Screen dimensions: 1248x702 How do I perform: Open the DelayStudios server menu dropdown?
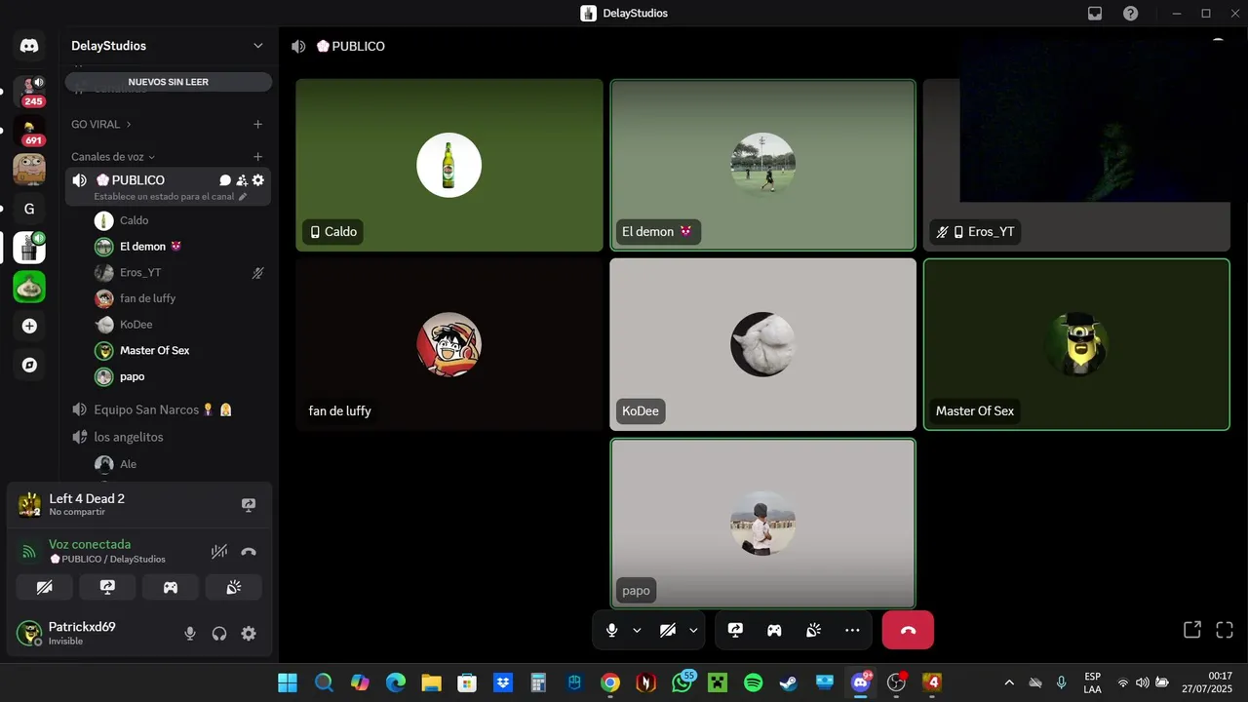258,46
